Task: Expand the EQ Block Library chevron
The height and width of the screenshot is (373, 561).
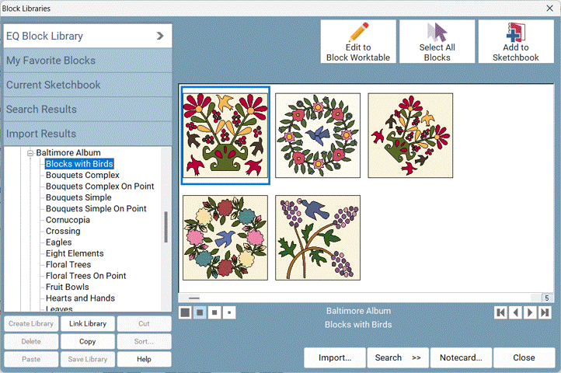Action: tap(160, 36)
